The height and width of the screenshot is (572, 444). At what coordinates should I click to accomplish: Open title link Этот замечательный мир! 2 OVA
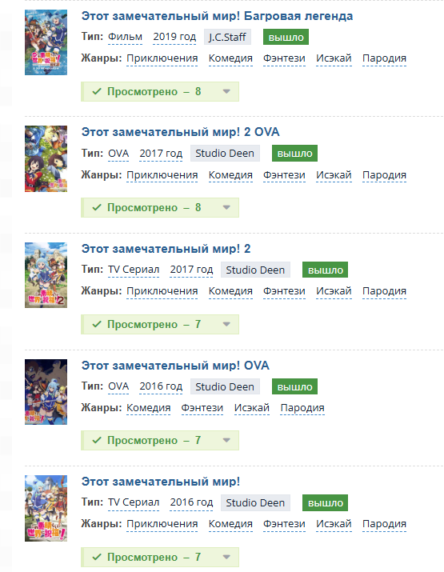click(x=180, y=132)
